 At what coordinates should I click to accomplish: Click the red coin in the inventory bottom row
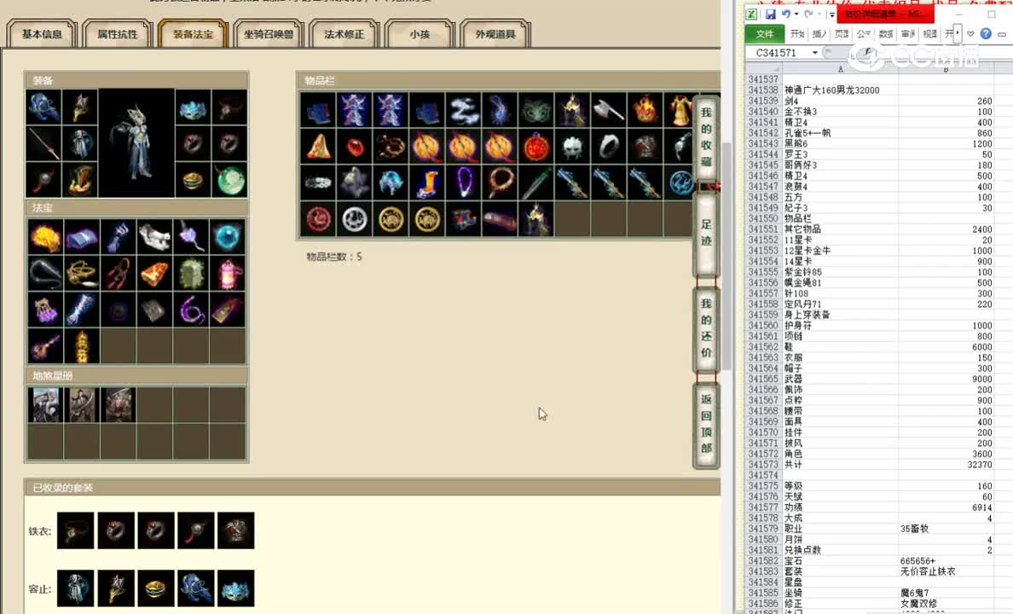click(x=318, y=219)
